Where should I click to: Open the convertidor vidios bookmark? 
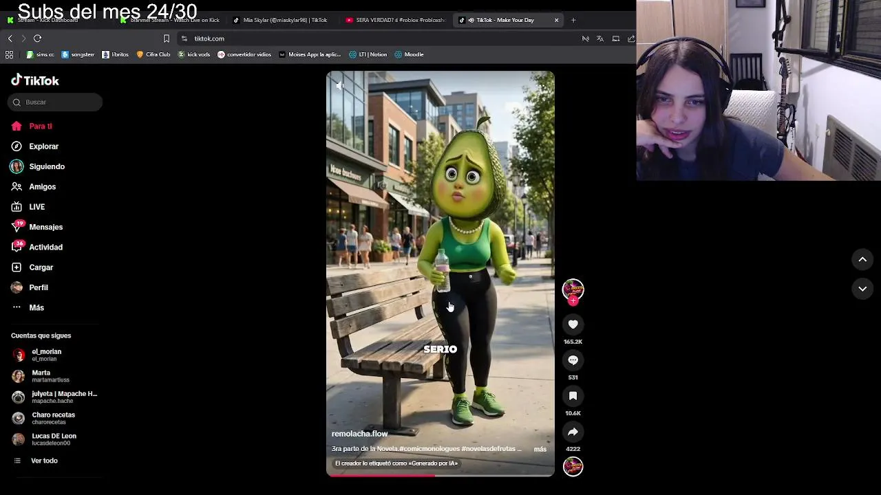(244, 54)
